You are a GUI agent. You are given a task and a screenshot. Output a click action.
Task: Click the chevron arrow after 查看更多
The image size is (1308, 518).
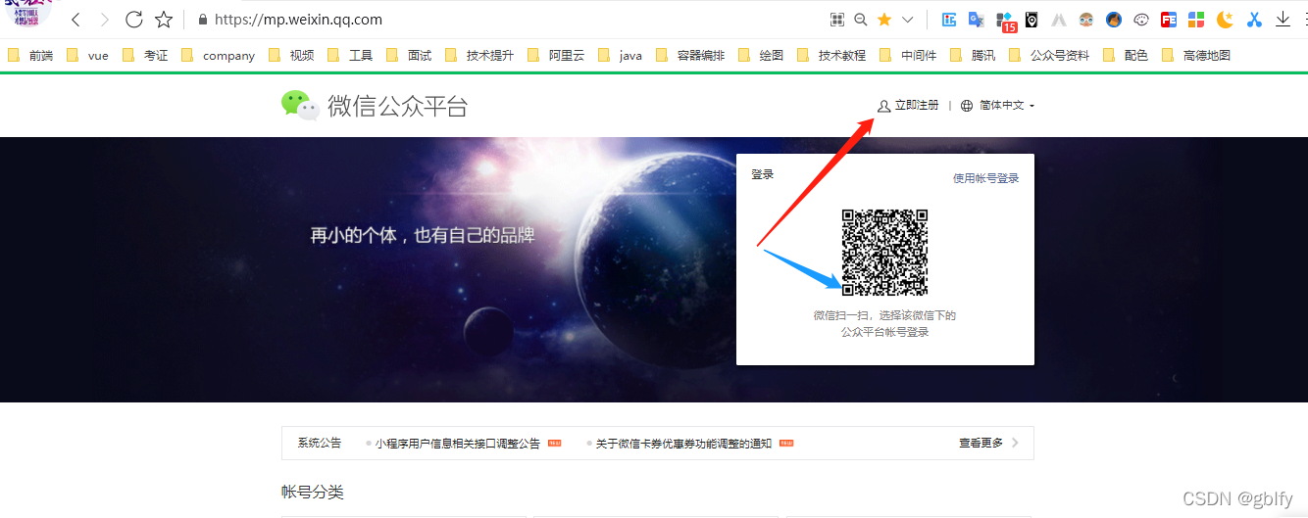[x=1015, y=443]
